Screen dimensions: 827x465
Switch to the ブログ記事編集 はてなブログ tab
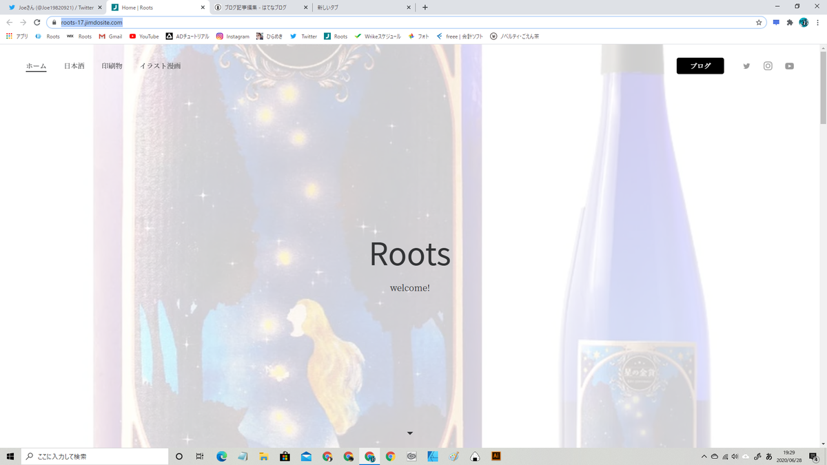[261, 8]
